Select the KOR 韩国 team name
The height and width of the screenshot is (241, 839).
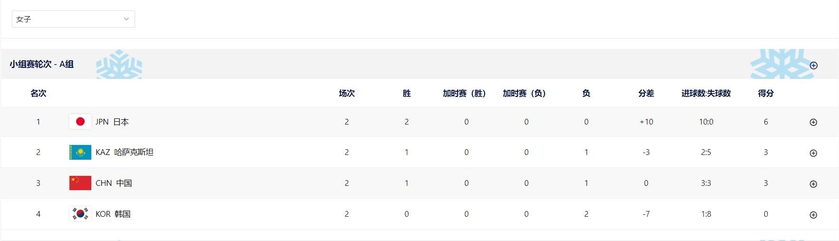[x=113, y=214]
